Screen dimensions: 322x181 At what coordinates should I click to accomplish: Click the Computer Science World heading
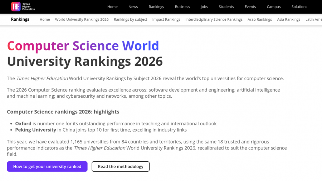tap(83, 45)
